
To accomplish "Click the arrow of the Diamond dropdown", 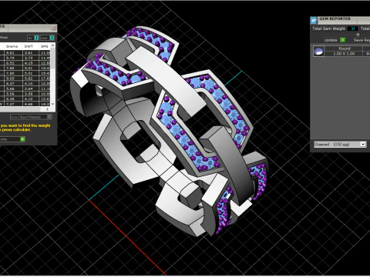I will tap(363, 145).
